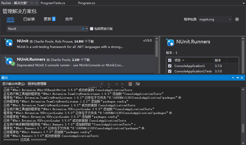Pin the NuGet solution tab
The image size is (246, 145).
pyautogui.click(x=32, y=3)
